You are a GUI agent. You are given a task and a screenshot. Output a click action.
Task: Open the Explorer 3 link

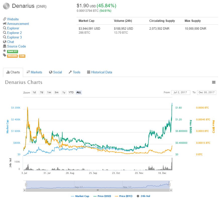pos(14,37)
